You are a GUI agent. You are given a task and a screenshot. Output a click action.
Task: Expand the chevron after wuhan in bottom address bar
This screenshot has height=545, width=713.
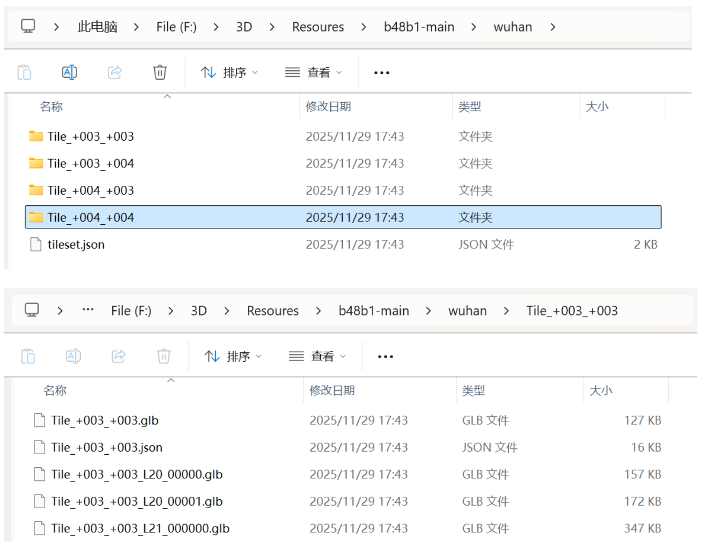[x=506, y=311]
